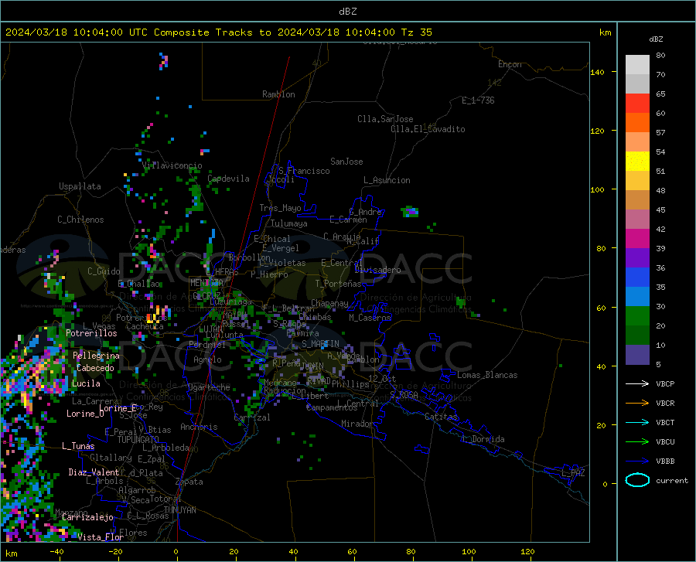Click the 'Lomas_Blancas' map label
Viewport: 696px width, 562px height.
coord(487,375)
